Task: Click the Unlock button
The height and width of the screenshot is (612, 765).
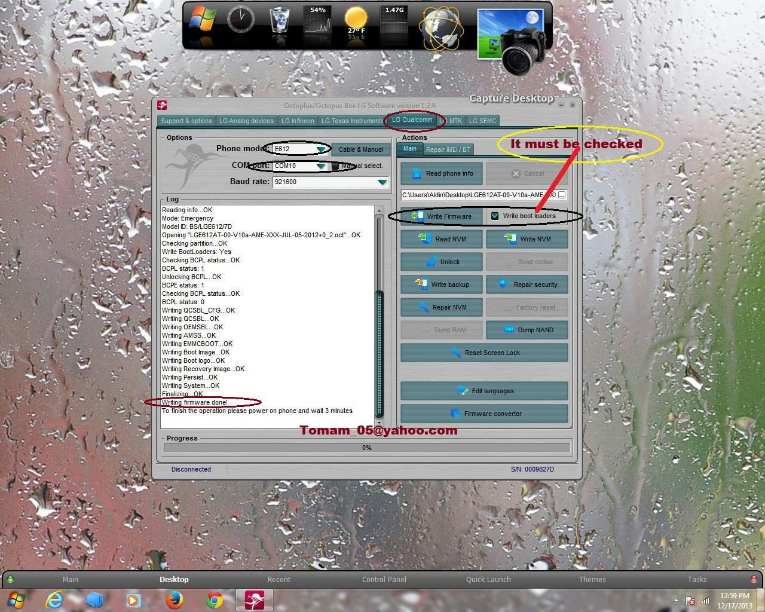Action: [x=442, y=262]
